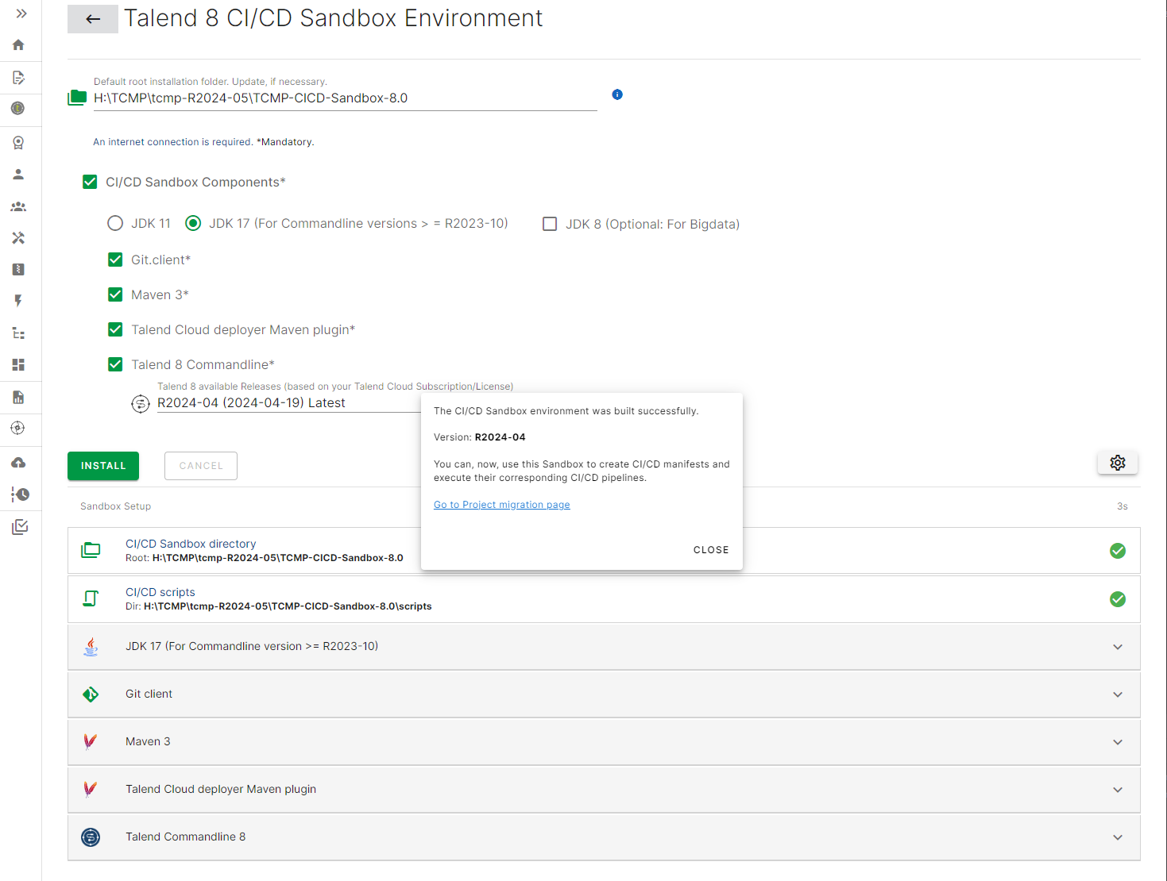The width and height of the screenshot is (1167, 881).
Task: Open the cloud upload sidebar icon
Action: (x=18, y=462)
